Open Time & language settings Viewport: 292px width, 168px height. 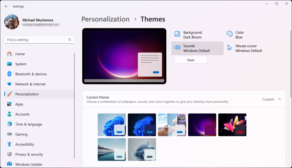39,124
